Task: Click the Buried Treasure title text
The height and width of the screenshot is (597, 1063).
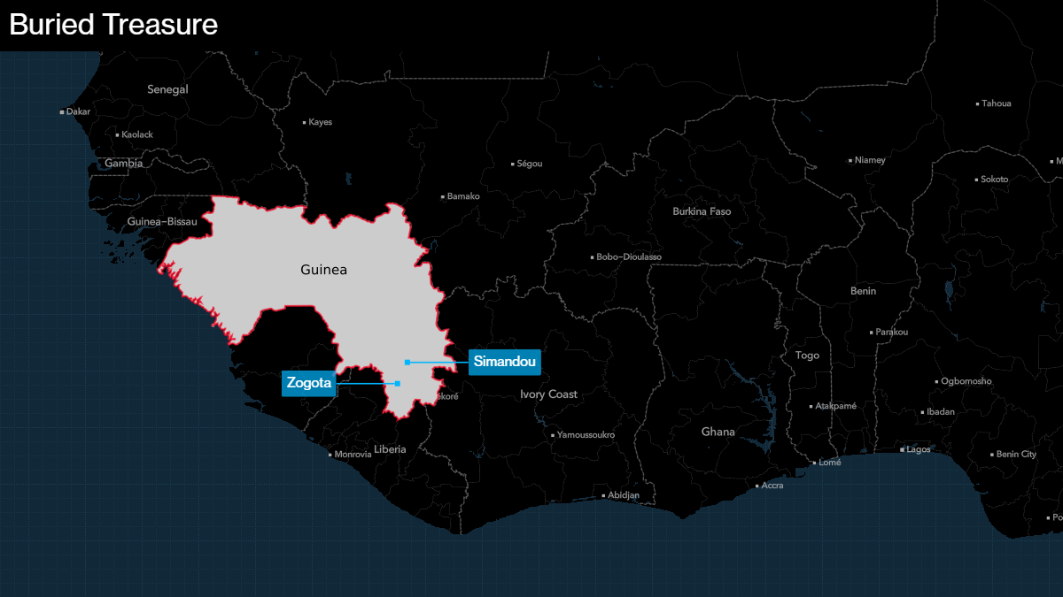Action: tap(113, 25)
